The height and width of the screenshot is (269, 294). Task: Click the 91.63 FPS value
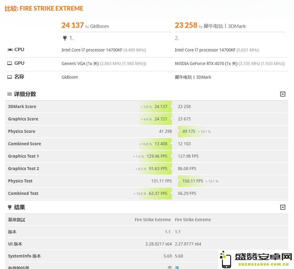[x=158, y=169]
